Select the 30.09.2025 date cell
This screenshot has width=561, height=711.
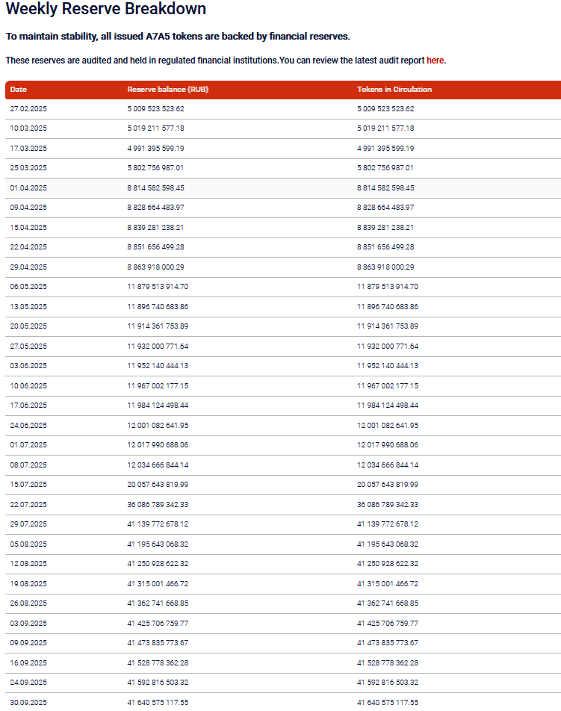coord(28,703)
